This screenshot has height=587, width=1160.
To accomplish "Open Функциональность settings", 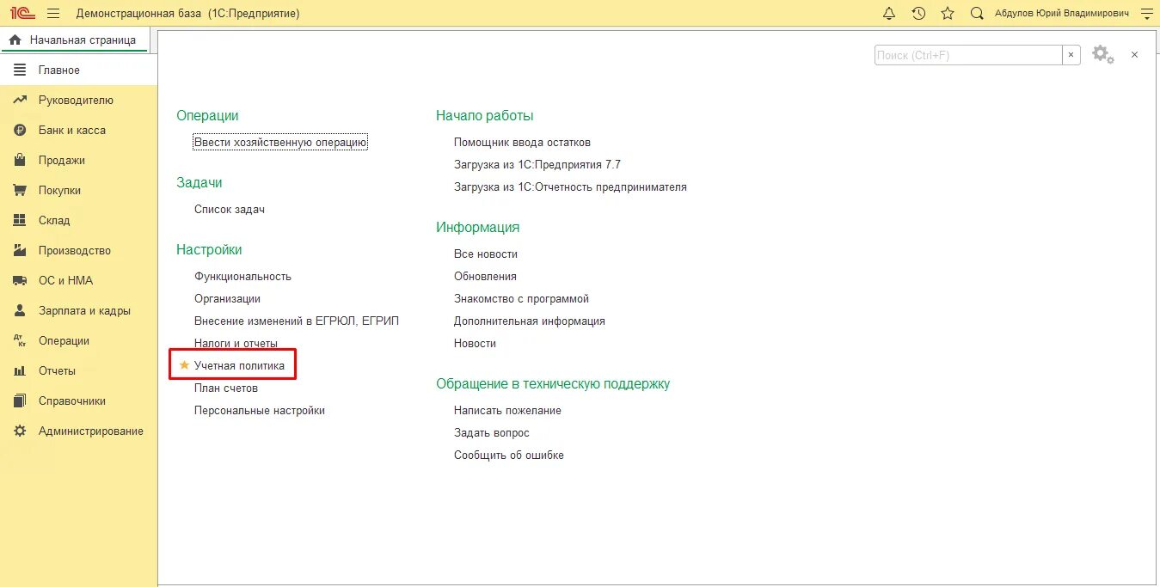I will click(242, 277).
